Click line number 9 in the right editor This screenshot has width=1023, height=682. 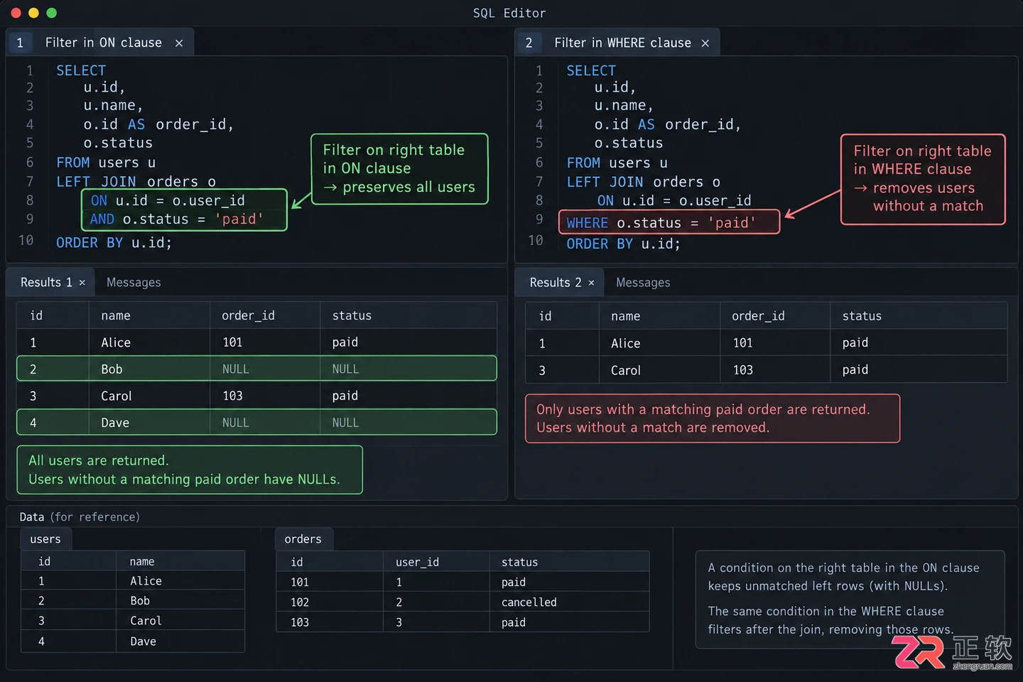click(539, 220)
